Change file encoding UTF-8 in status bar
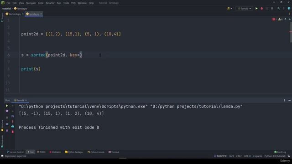Screen dimensions: 292x164 pos(247,156)
